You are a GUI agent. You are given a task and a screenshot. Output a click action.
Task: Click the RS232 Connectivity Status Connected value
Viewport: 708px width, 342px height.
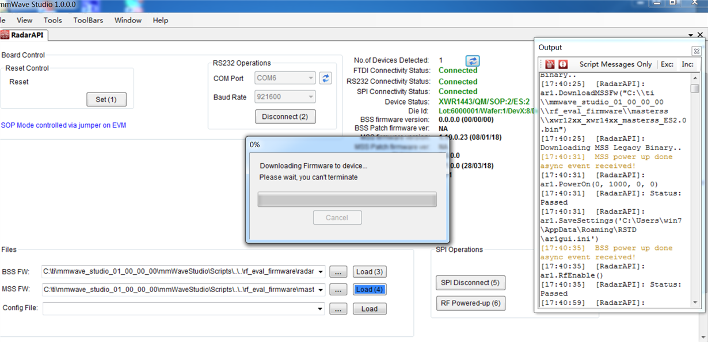(x=458, y=82)
